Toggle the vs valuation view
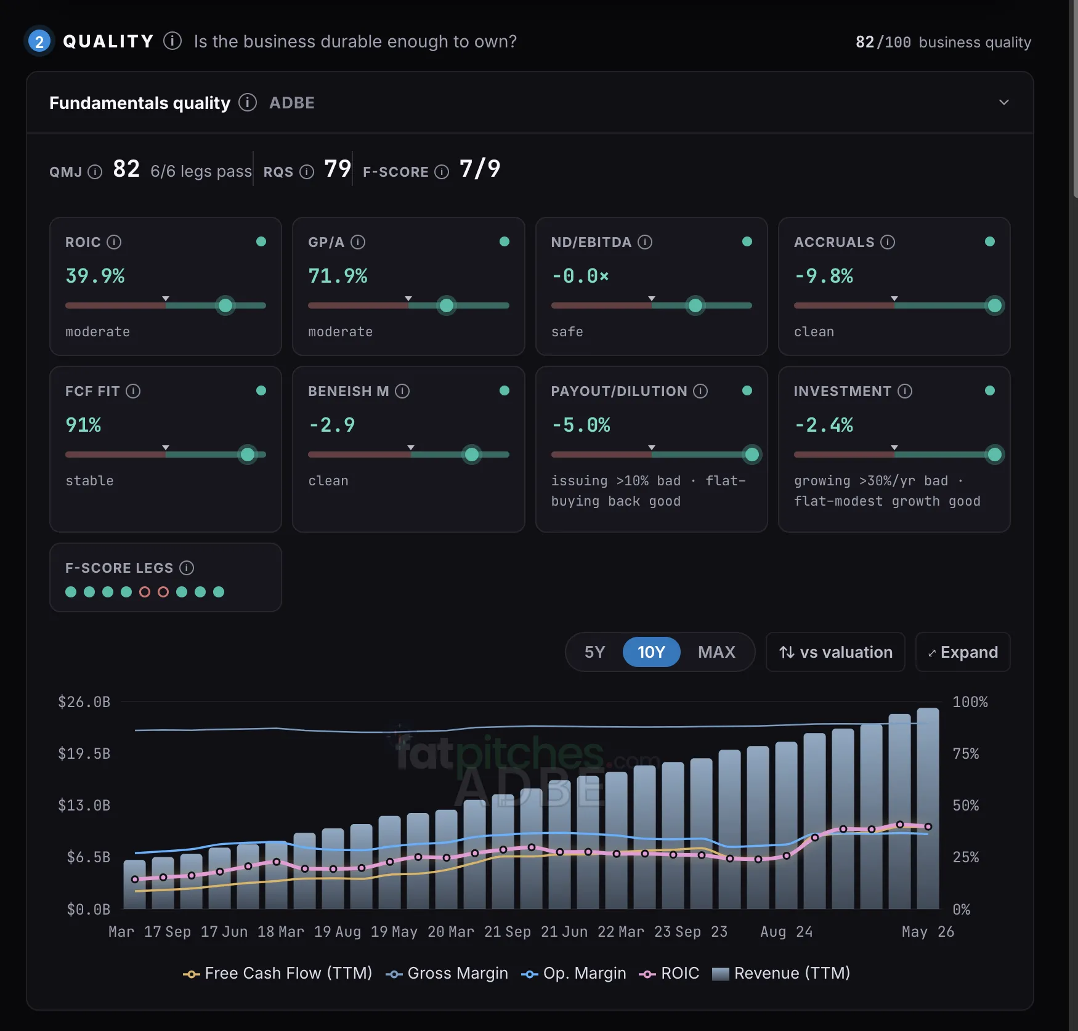The width and height of the screenshot is (1078, 1031). click(835, 652)
